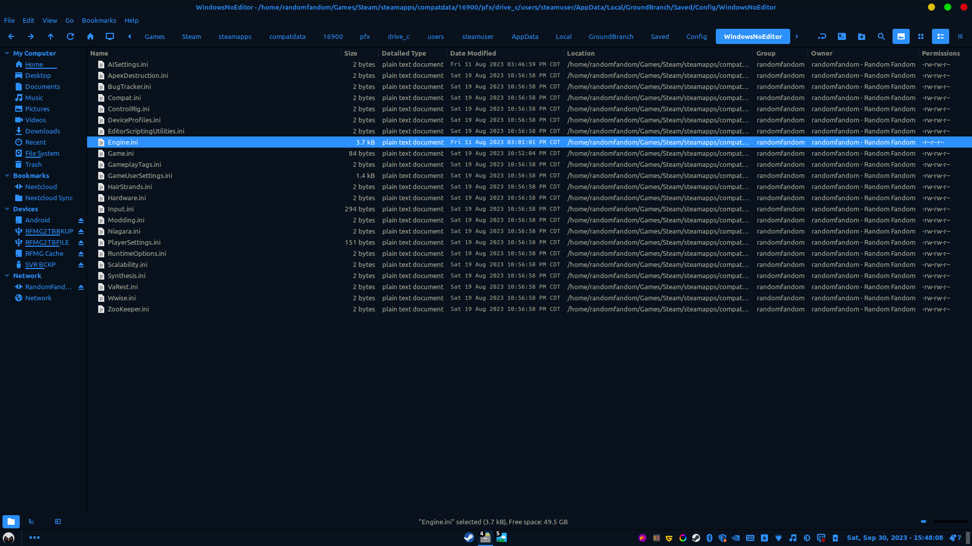Open the View menu
Image resolution: width=972 pixels, height=546 pixels.
tap(50, 20)
